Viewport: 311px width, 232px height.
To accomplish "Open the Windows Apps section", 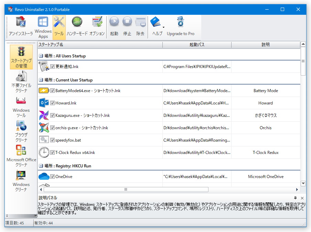I will click(x=43, y=27).
